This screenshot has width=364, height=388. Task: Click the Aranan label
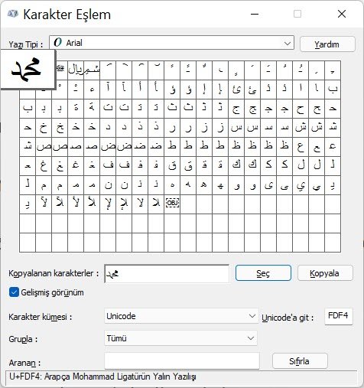[24, 363]
